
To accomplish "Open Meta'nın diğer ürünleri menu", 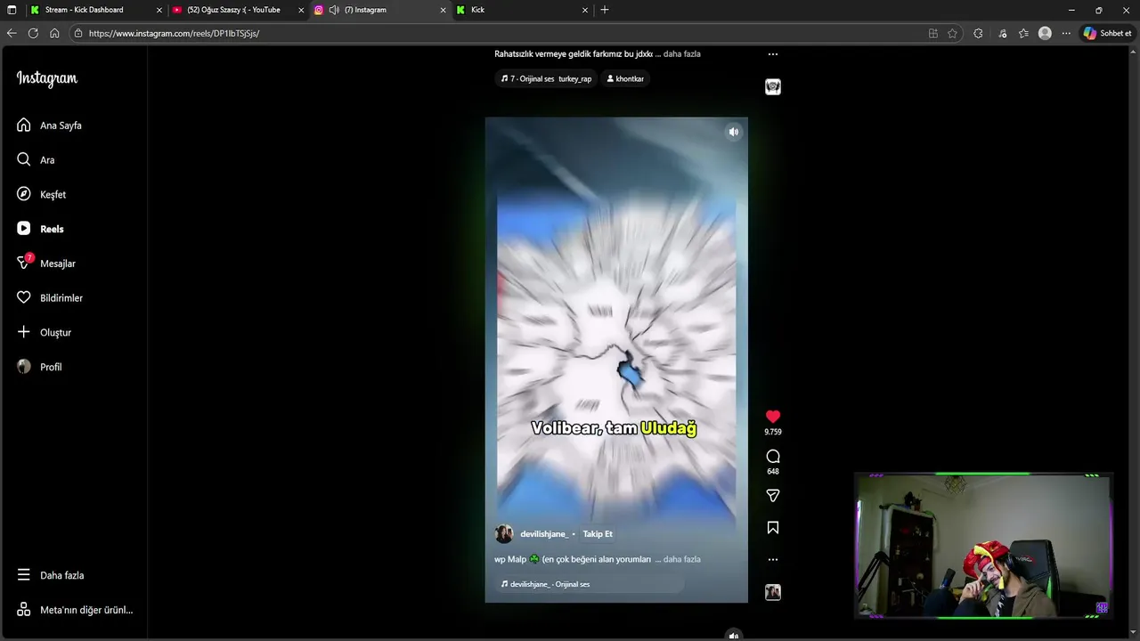I will point(75,610).
